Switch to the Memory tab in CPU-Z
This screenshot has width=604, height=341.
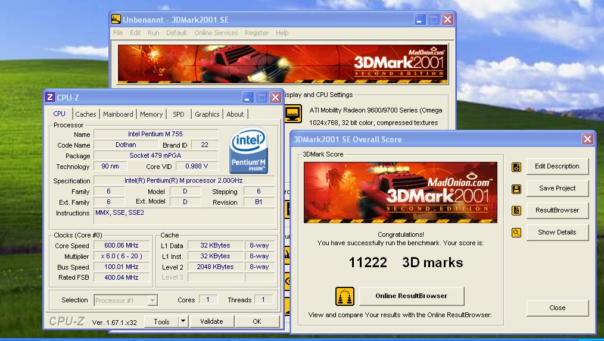pyautogui.click(x=151, y=114)
